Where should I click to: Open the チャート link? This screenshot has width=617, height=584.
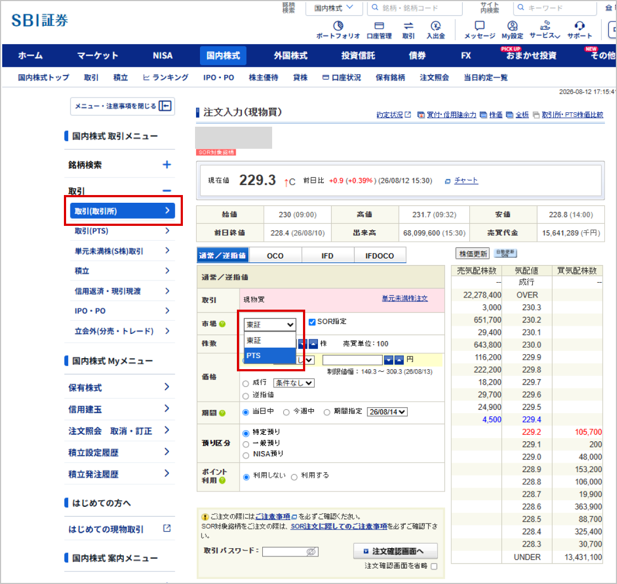pos(466,181)
